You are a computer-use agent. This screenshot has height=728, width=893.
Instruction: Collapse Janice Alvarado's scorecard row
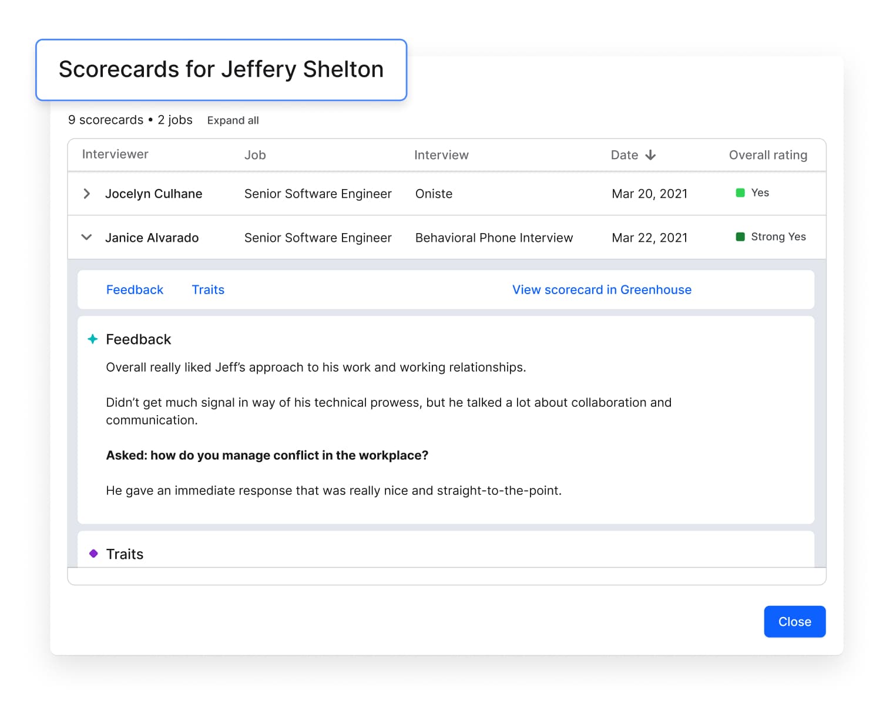[x=86, y=238]
